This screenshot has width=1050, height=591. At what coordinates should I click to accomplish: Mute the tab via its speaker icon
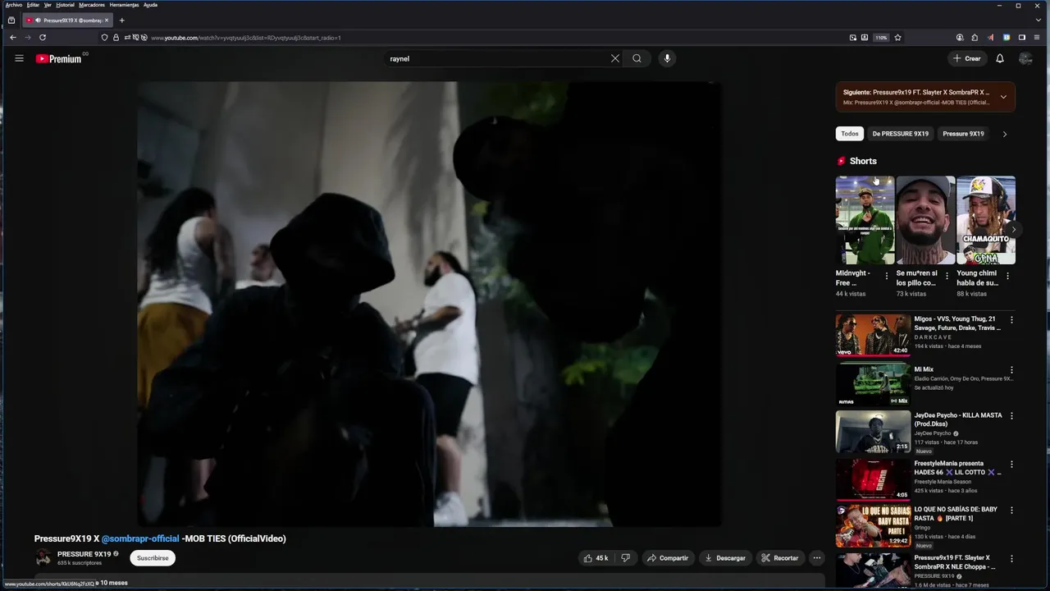(x=38, y=20)
